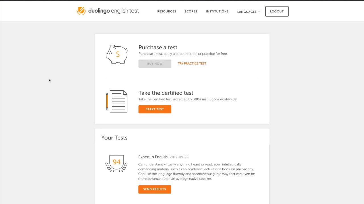364x204 pixels.
Task: Click the piggy bank icon
Action: [x=117, y=54]
